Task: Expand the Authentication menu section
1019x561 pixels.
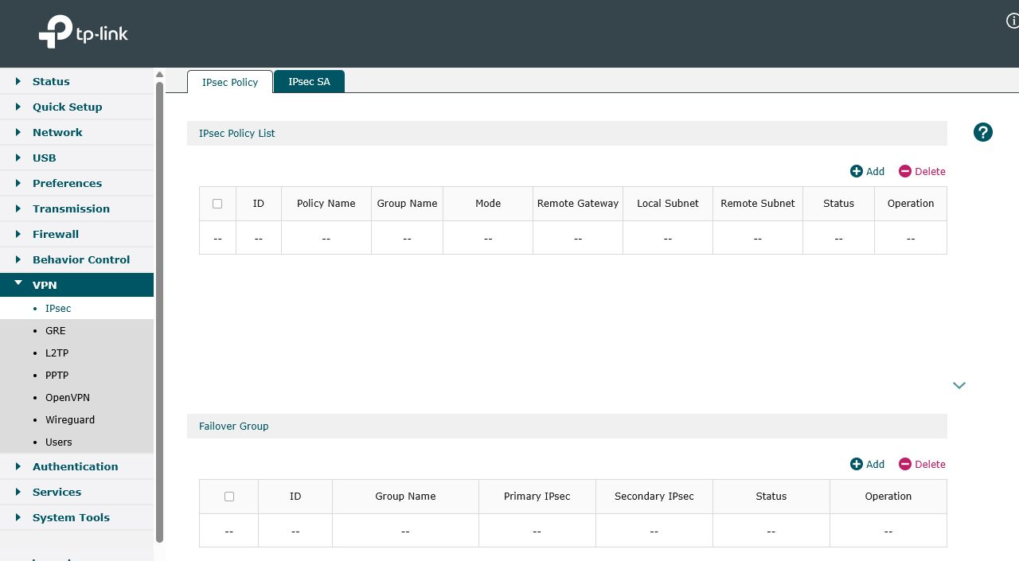Action: click(76, 466)
